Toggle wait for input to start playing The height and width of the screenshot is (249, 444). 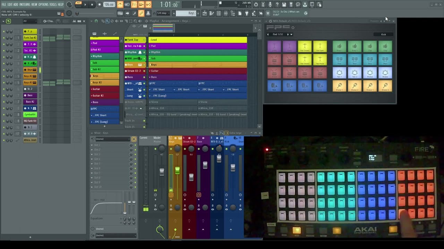[x=127, y=4]
